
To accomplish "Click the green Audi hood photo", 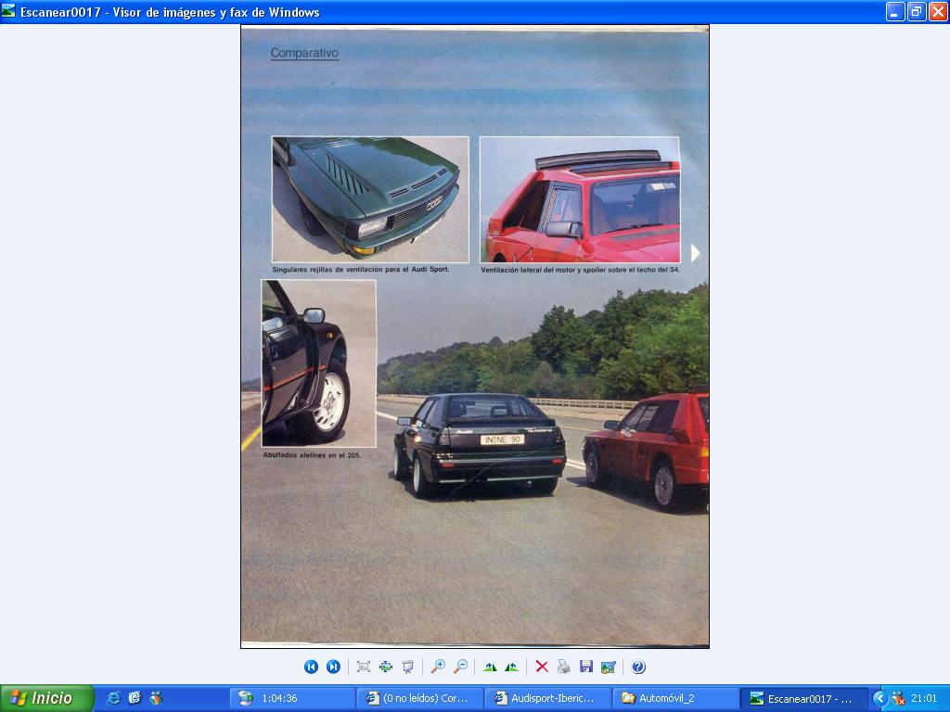I will (370, 199).
